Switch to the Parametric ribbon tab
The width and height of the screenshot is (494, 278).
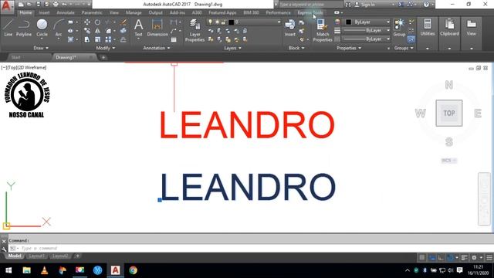pyautogui.click(x=92, y=12)
